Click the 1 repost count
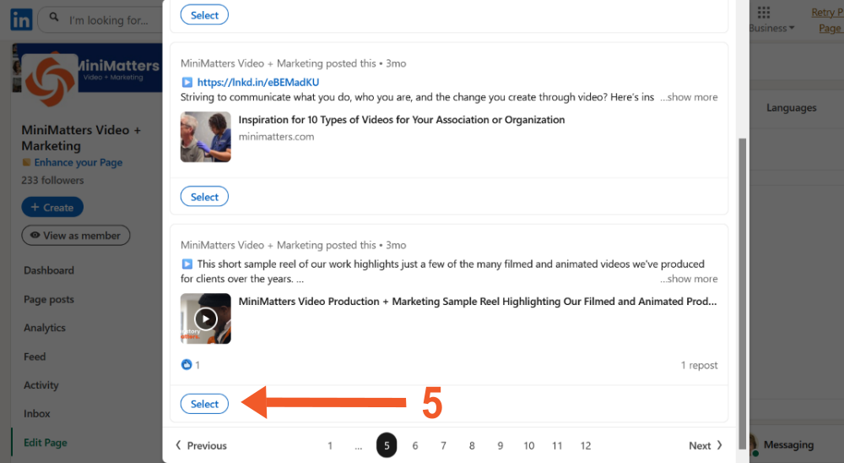Image resolution: width=844 pixels, height=463 pixels. coord(699,366)
